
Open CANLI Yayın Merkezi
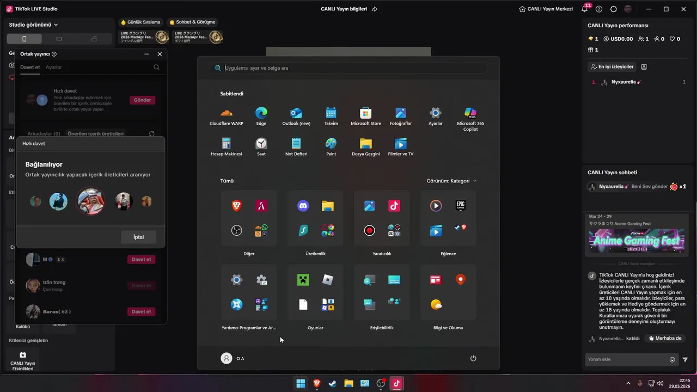pos(546,9)
